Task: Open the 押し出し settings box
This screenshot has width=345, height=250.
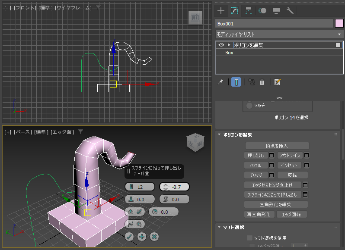Action: click(272, 156)
